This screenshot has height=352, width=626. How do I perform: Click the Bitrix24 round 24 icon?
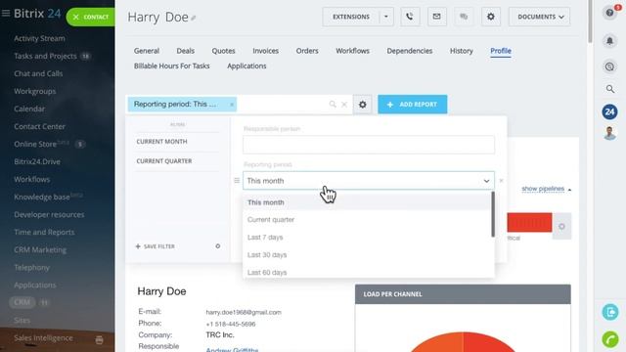pyautogui.click(x=609, y=112)
